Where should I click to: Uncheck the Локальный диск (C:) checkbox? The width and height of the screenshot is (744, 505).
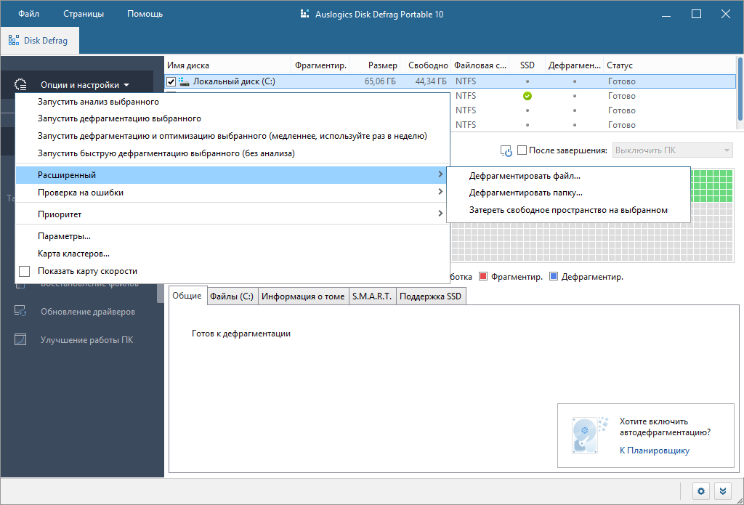171,81
